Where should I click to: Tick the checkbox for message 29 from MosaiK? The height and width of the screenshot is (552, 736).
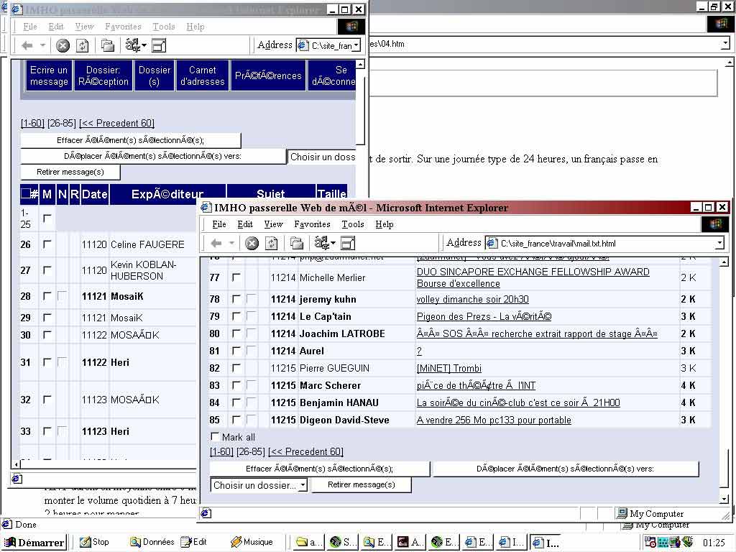[47, 317]
